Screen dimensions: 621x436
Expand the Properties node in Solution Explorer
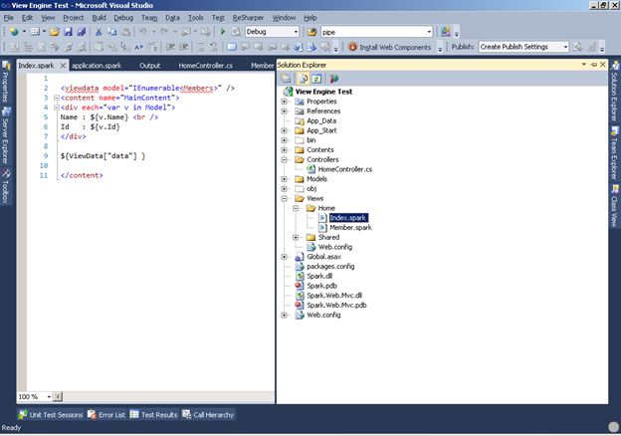click(x=284, y=102)
